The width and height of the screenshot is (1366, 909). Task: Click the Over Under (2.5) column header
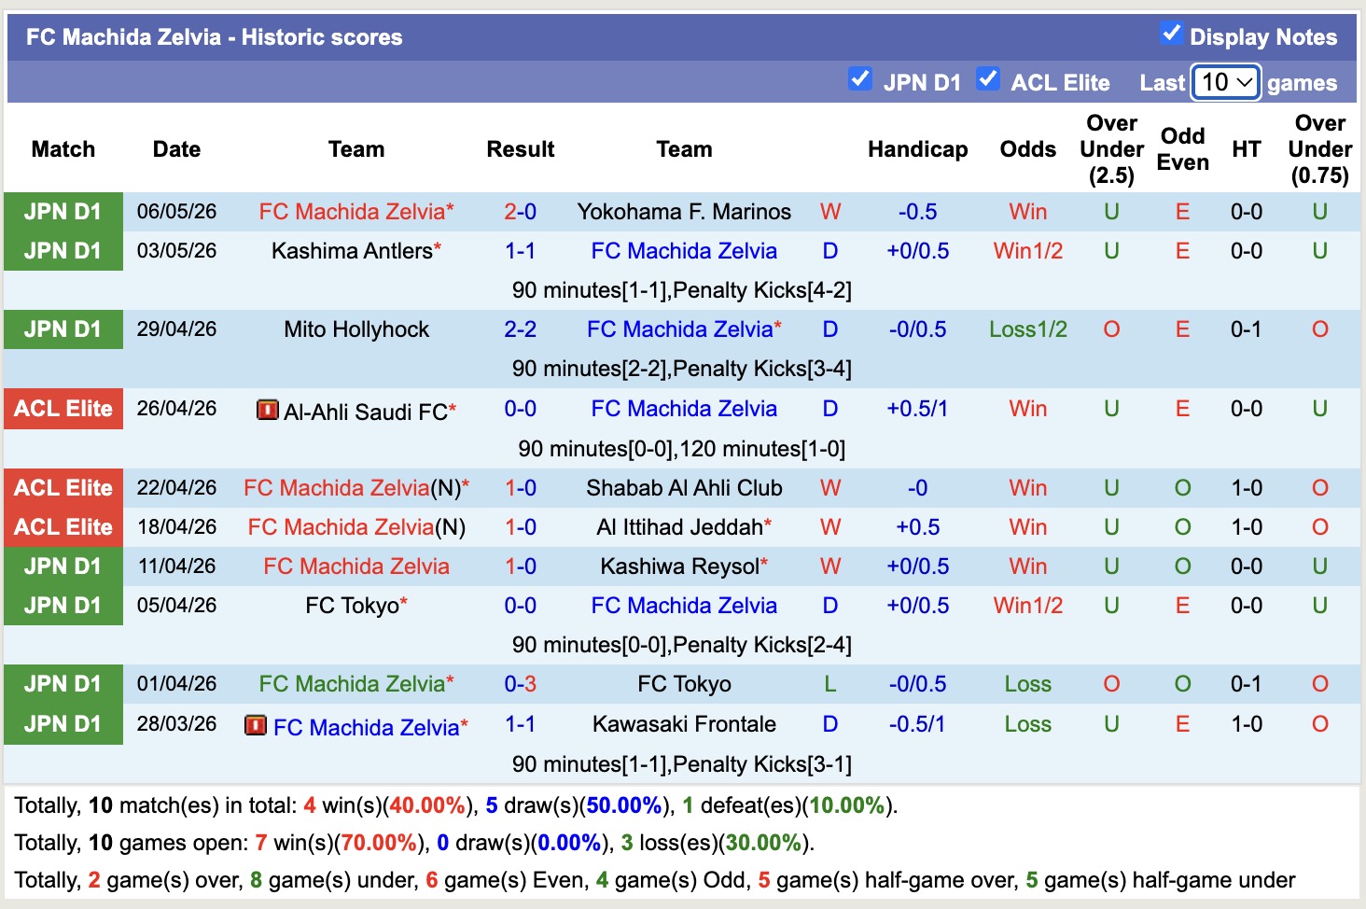click(1111, 149)
